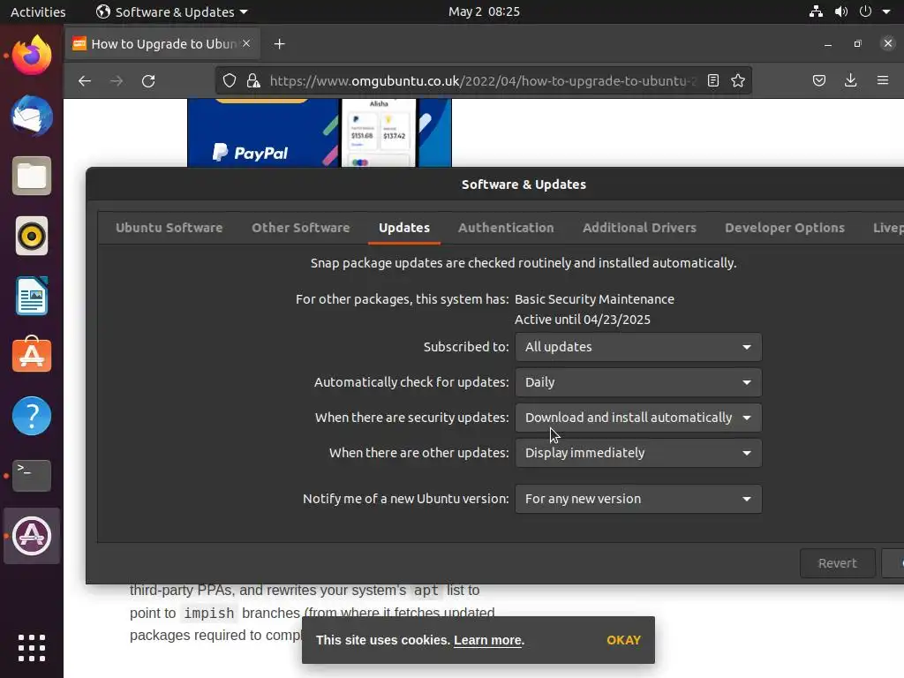The height and width of the screenshot is (678, 904).
Task: Open a new Firefox tab
Action: [x=280, y=44]
